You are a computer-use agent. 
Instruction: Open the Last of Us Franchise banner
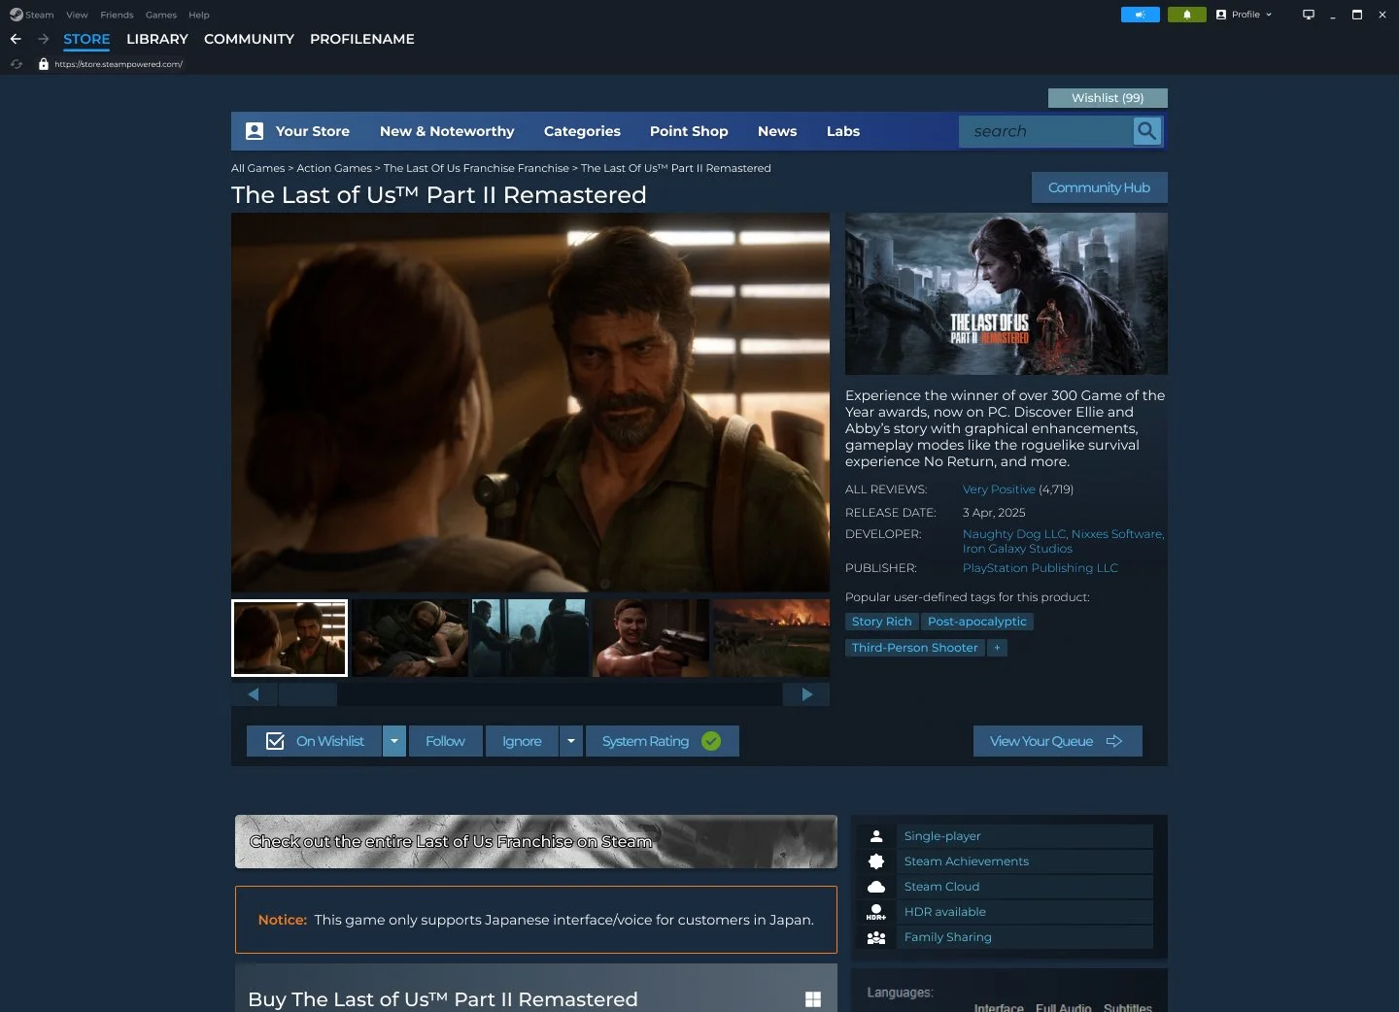pyautogui.click(x=536, y=841)
